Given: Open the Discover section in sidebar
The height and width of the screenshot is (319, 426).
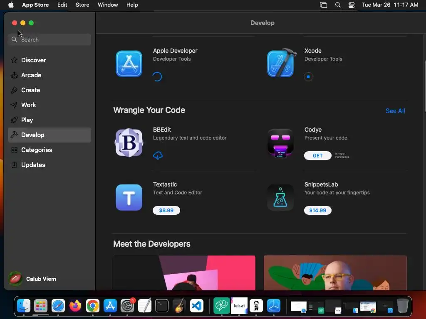Looking at the screenshot, I should click(x=50, y=60).
